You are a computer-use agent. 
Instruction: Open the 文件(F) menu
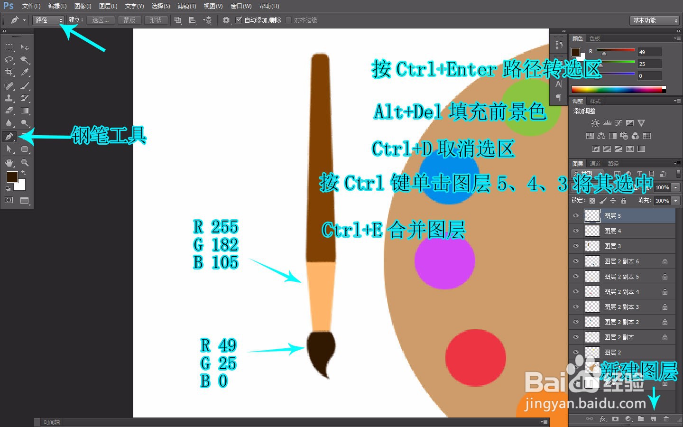(31, 6)
